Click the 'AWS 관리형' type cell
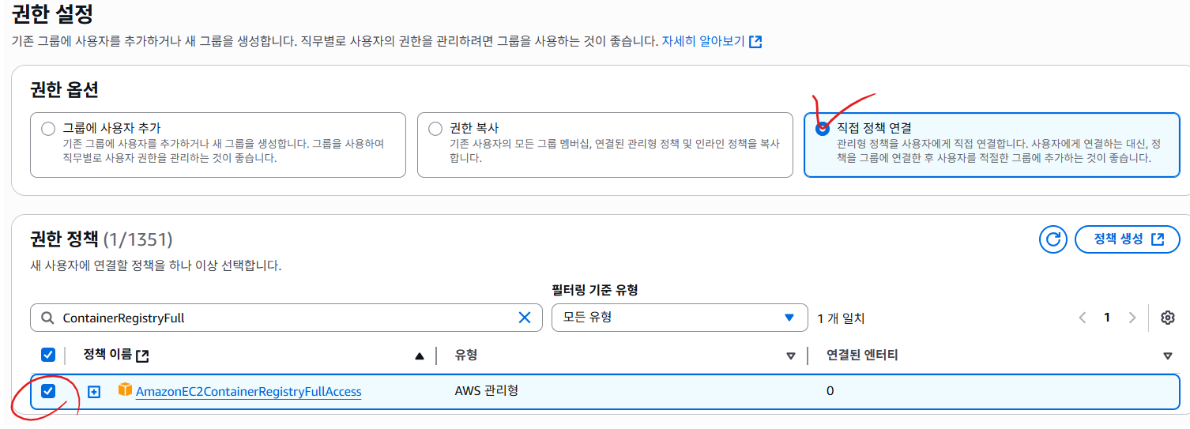The image size is (1190, 429). pos(487,390)
